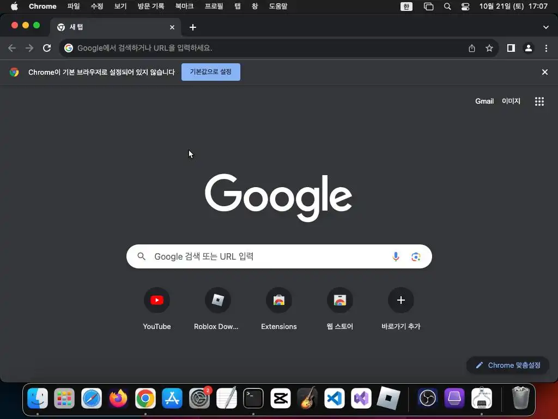Open menu bar clock 10월 21일
The height and width of the screenshot is (419, 558).
[x=513, y=6]
